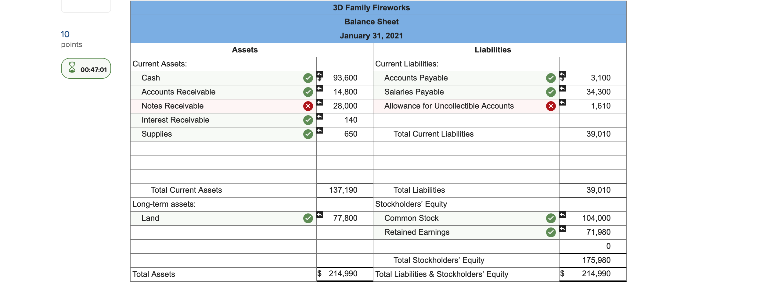Open the Interest Receivable account field
This screenshot has width=781, height=286.
223,120
